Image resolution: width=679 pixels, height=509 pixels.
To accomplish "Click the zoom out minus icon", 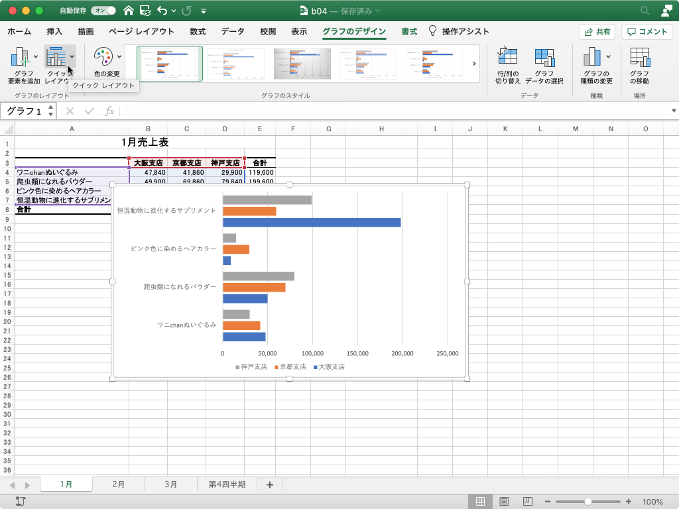I will tap(547, 502).
